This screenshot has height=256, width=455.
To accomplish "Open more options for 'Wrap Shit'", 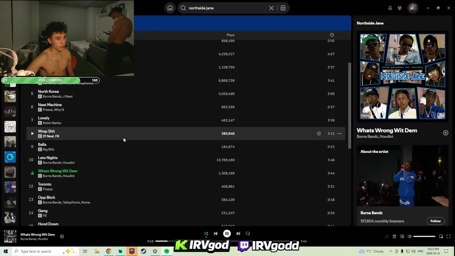I will coord(339,133).
